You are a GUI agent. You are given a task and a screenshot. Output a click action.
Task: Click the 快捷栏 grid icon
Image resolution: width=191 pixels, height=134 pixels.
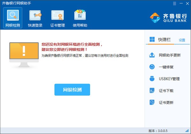(x=152, y=39)
